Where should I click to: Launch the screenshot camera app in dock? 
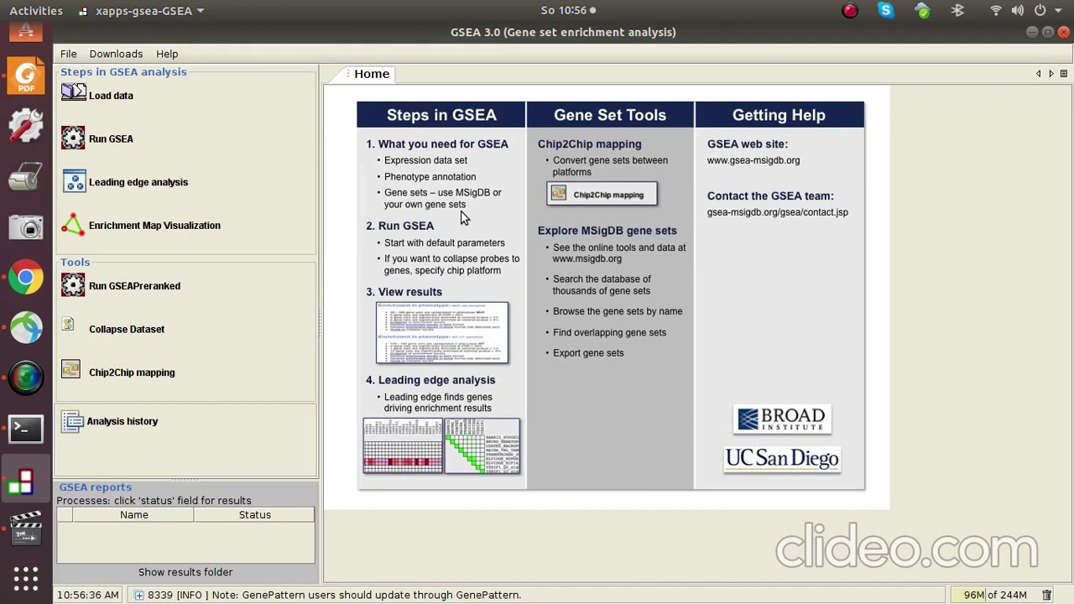click(x=26, y=227)
